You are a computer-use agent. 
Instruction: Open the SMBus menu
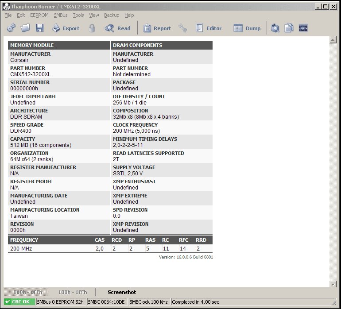coord(61,15)
